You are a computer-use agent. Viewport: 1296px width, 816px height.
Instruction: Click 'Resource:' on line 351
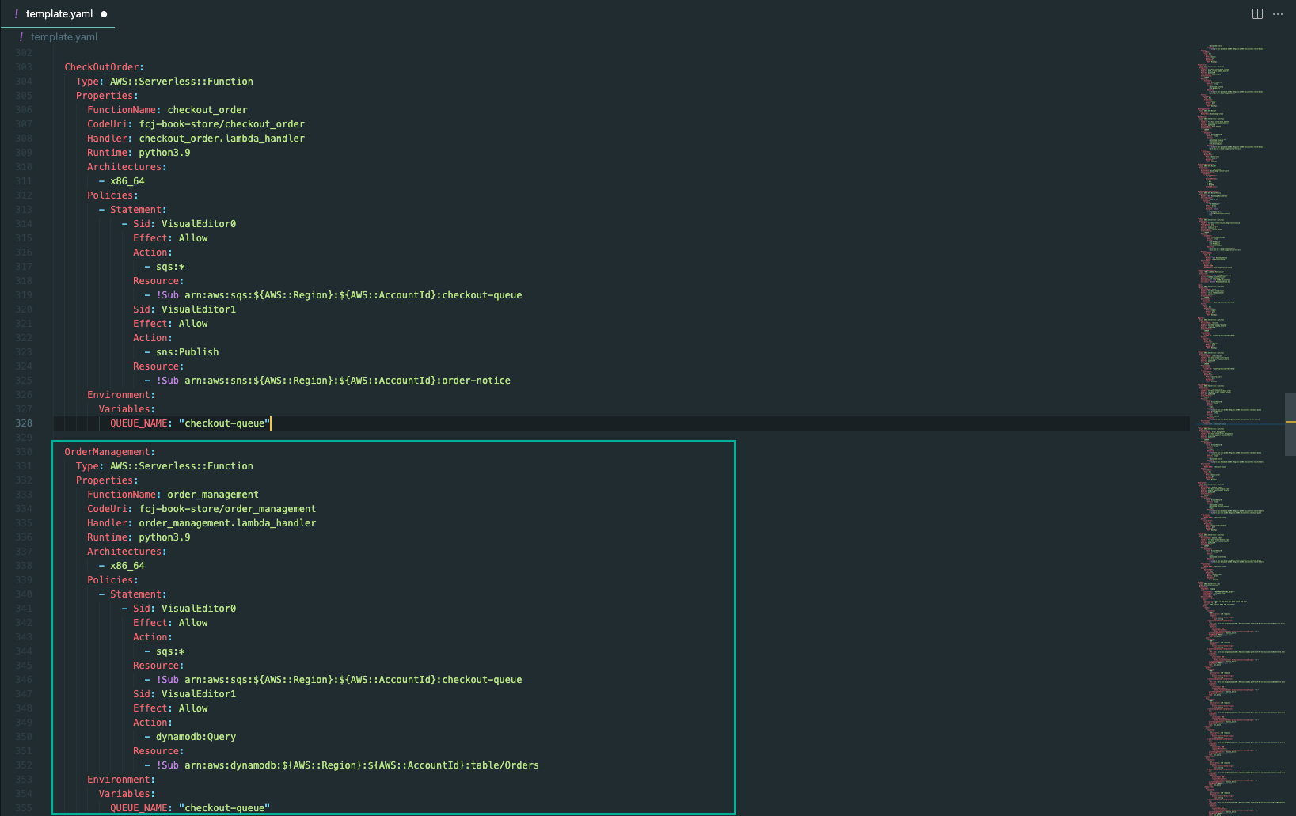(x=158, y=751)
